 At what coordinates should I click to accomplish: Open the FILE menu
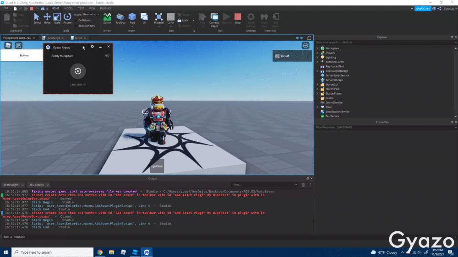point(6,8)
